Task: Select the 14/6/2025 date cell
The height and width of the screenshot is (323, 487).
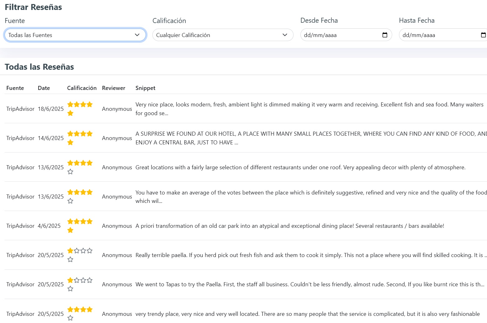Action: (51, 138)
